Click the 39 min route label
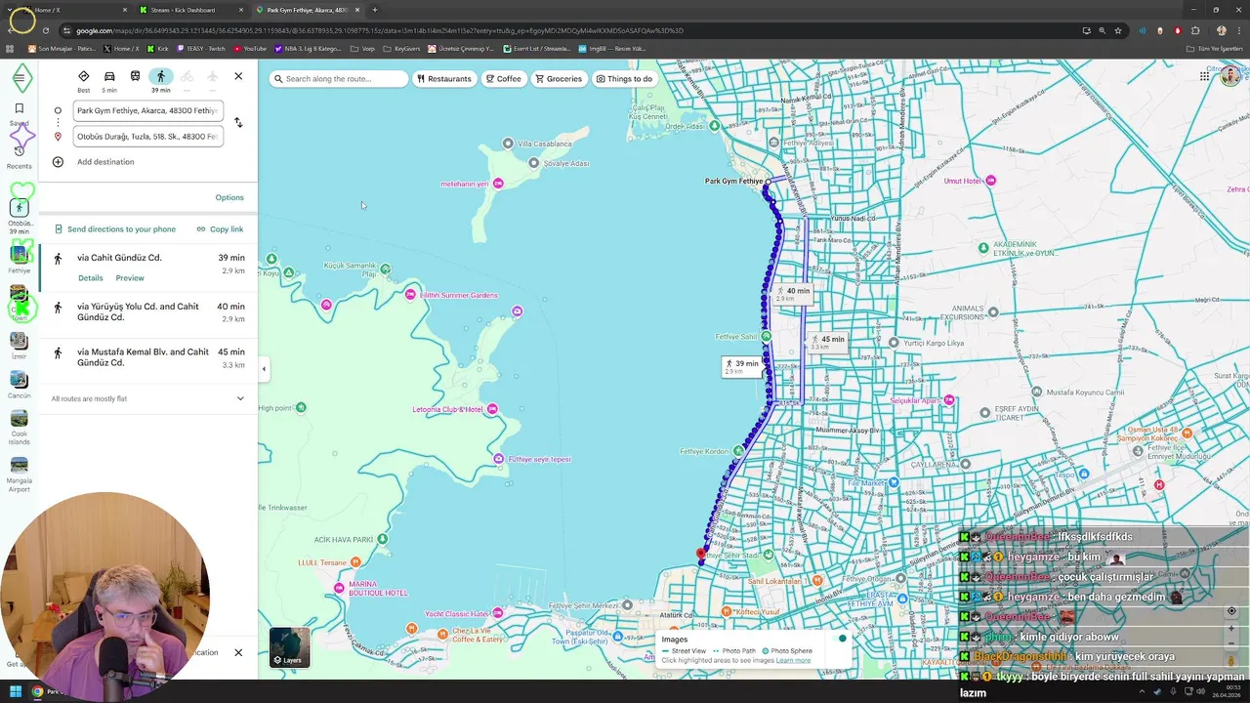Image resolution: width=1250 pixels, height=703 pixels. [x=741, y=366]
